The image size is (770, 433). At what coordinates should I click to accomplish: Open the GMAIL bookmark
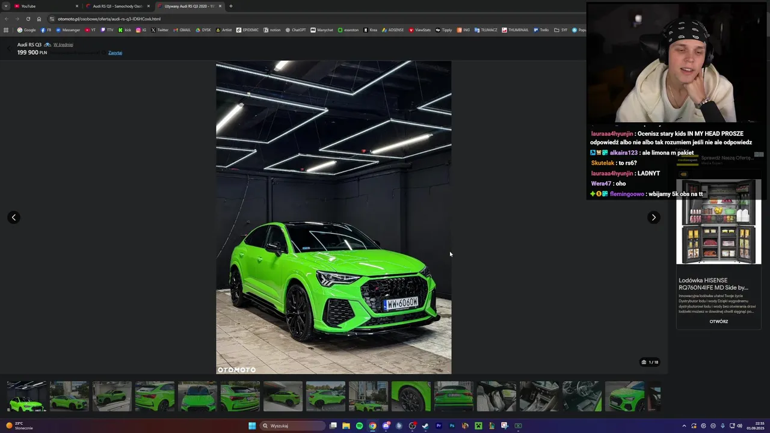click(x=182, y=30)
